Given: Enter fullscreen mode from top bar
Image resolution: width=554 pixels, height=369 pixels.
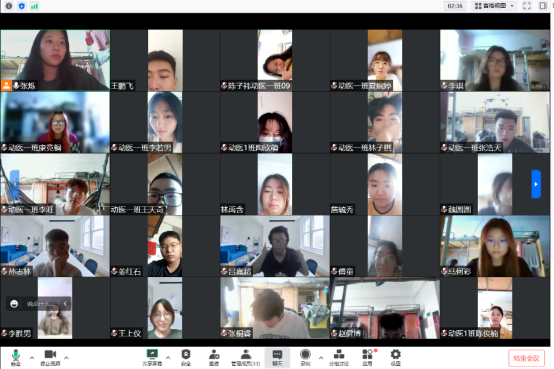Looking at the screenshot, I should pyautogui.click(x=527, y=6).
